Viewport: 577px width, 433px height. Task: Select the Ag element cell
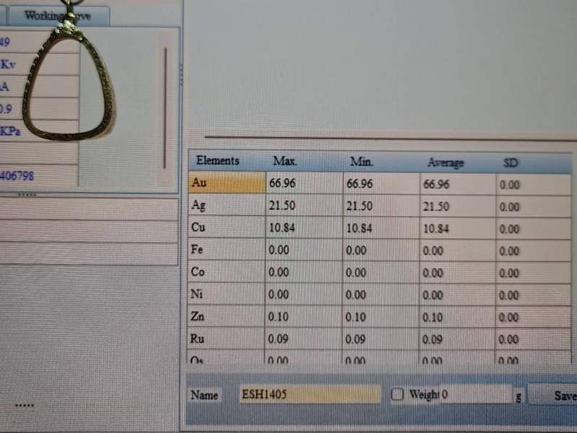click(226, 206)
